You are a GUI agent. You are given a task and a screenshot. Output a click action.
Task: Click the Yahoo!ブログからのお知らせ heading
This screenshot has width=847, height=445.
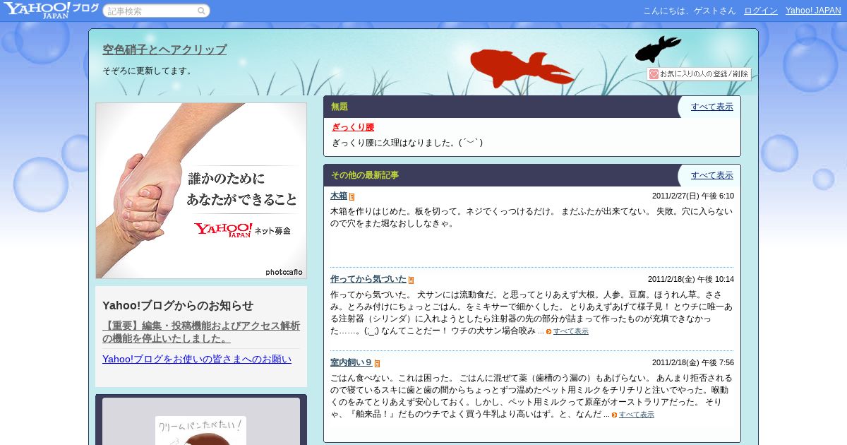[178, 305]
